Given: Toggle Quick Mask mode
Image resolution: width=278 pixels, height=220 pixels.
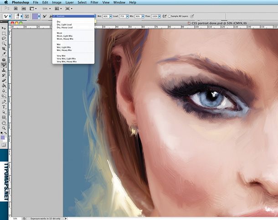Looking at the screenshot, I should (4, 145).
